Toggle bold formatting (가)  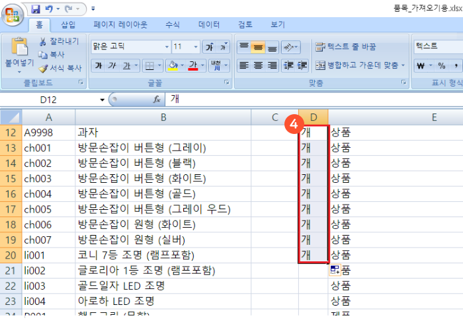[99, 65]
